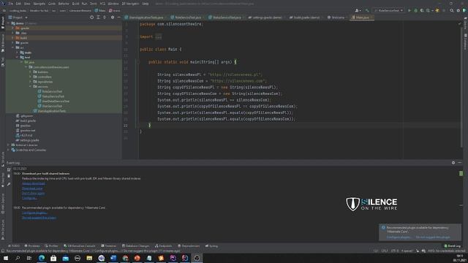Screen dimensions: 468x263
Task: Click the Debug bug icon in the toolbar
Action: click(x=415, y=10)
